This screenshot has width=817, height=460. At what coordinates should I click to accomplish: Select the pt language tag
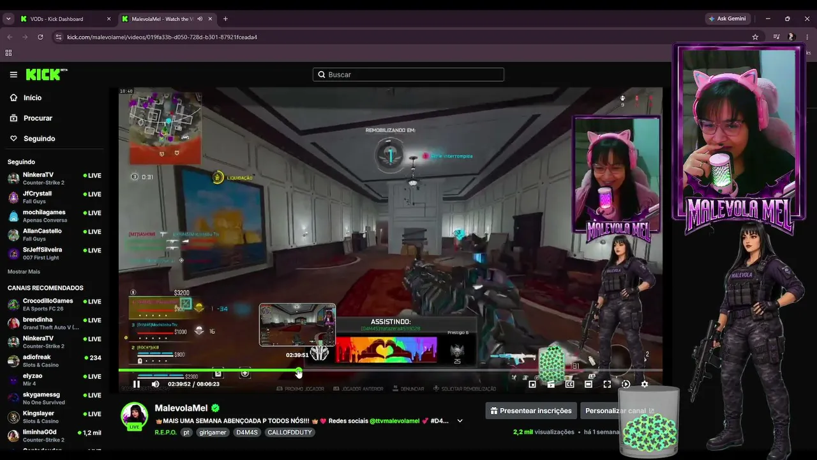click(186, 433)
